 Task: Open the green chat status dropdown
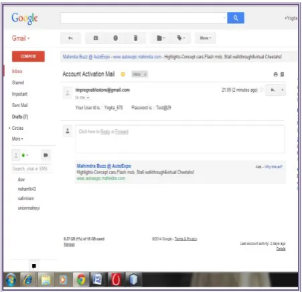click(x=25, y=155)
